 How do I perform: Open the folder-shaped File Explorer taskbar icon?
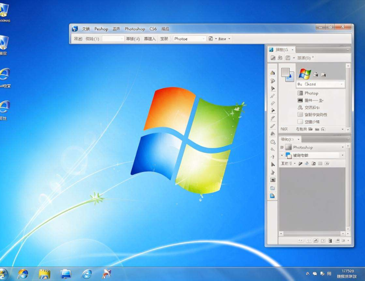(x=44, y=274)
